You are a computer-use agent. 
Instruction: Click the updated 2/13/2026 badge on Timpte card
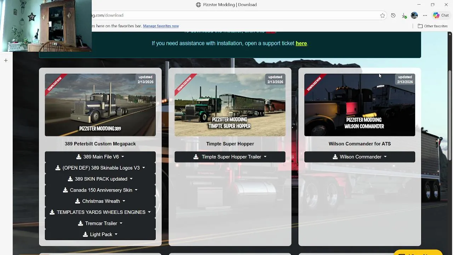click(x=275, y=79)
